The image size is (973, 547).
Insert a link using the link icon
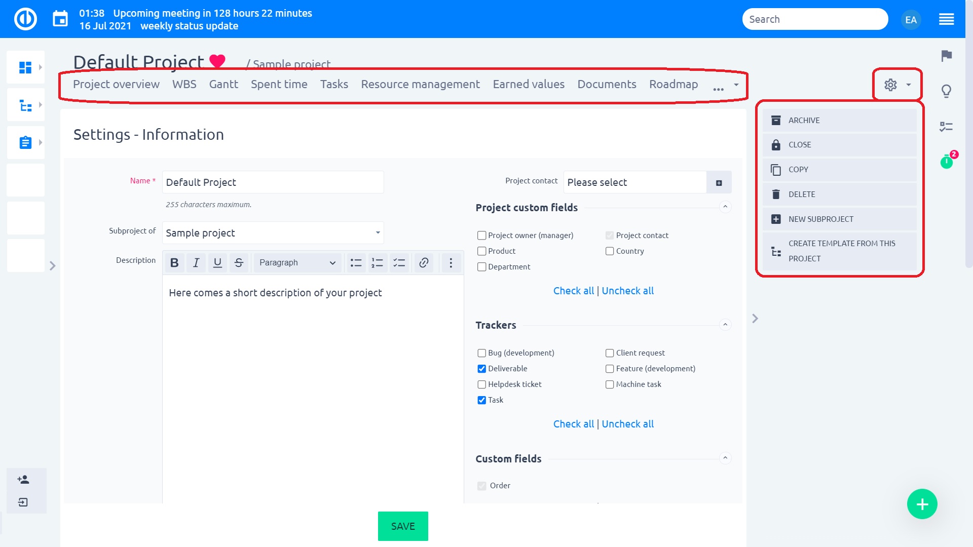pyautogui.click(x=424, y=262)
